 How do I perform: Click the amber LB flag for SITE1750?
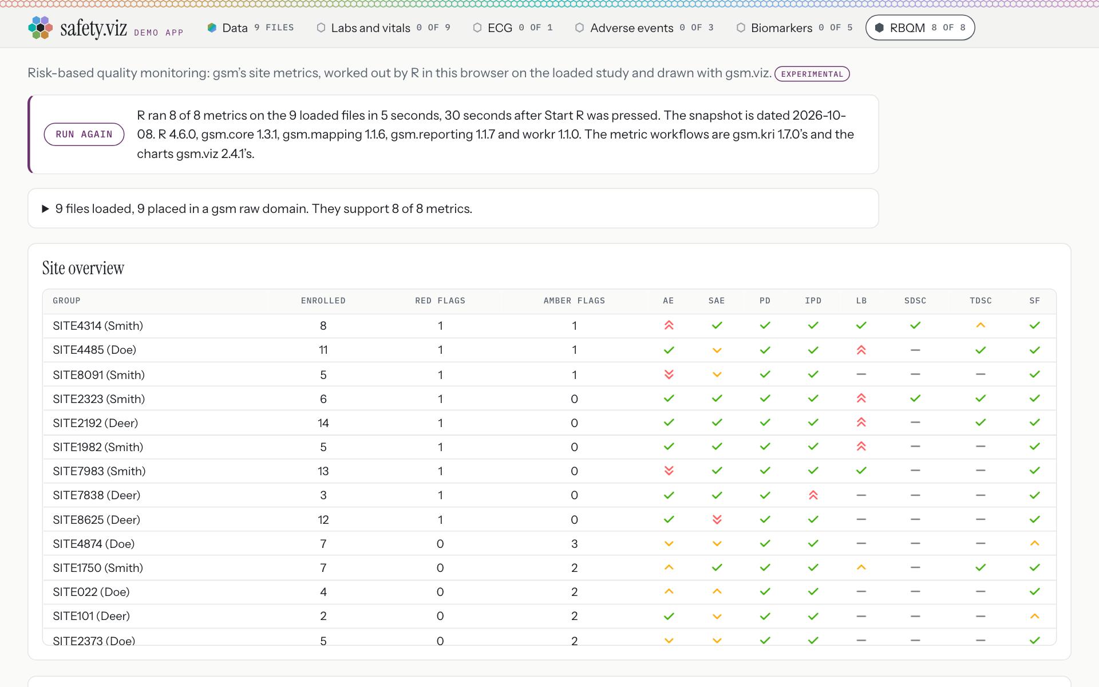(861, 567)
